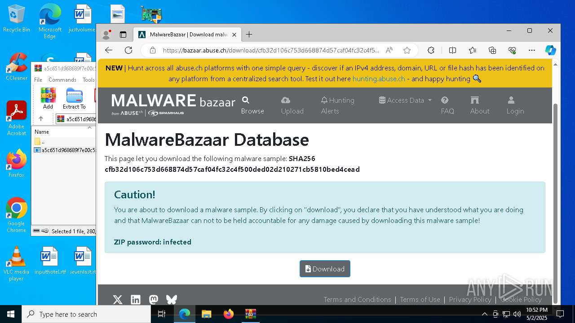Open Terms and Conditions link
The height and width of the screenshot is (323, 575).
pos(358,300)
